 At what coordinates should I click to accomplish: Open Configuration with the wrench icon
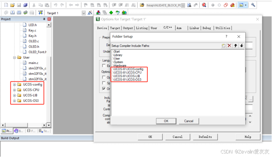[x=253, y=5]
